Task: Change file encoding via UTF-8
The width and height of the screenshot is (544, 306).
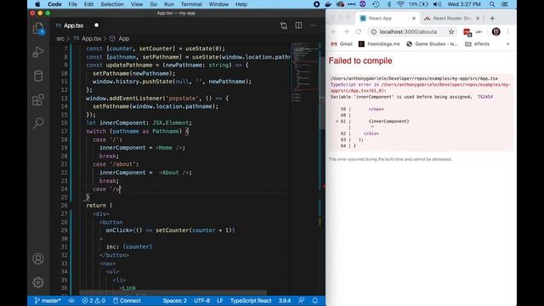Action: click(201, 301)
